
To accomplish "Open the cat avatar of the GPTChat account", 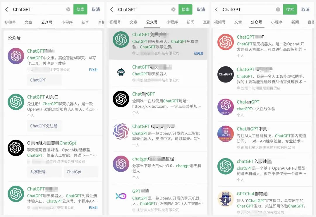I will point(226,199).
